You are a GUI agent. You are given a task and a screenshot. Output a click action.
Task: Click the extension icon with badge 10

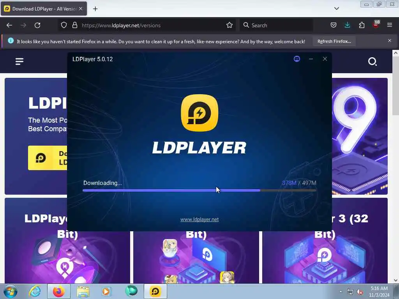point(376,25)
